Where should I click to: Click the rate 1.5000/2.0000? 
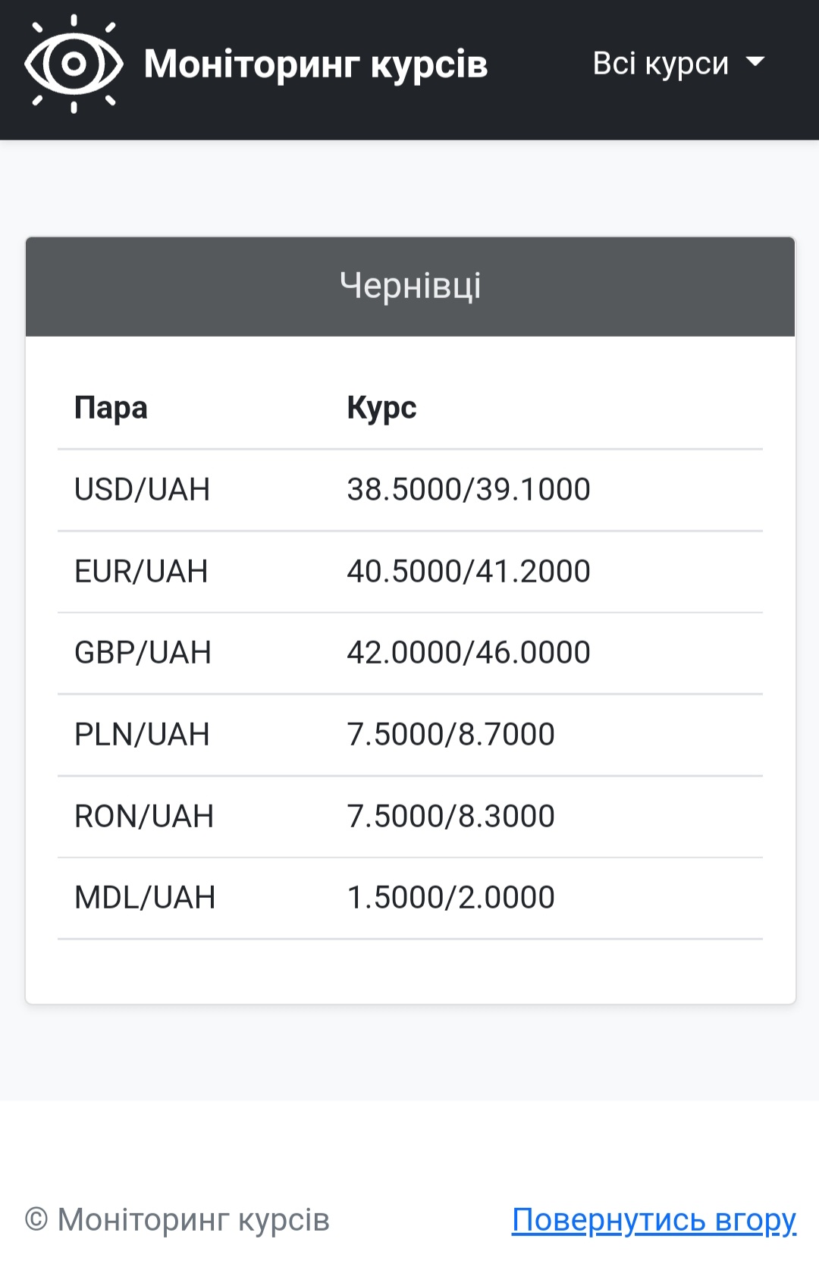tap(451, 898)
